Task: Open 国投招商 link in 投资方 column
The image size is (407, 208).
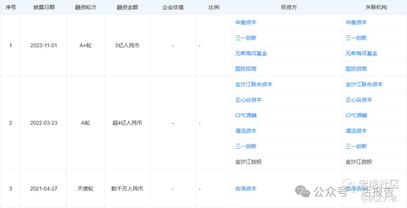Action: point(245,69)
